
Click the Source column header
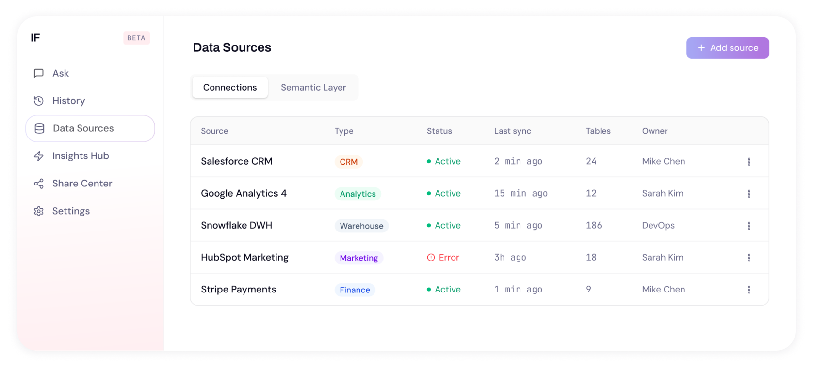214,131
